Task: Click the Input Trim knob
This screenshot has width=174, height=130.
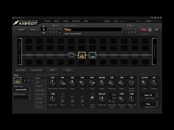Action: pos(53,99)
